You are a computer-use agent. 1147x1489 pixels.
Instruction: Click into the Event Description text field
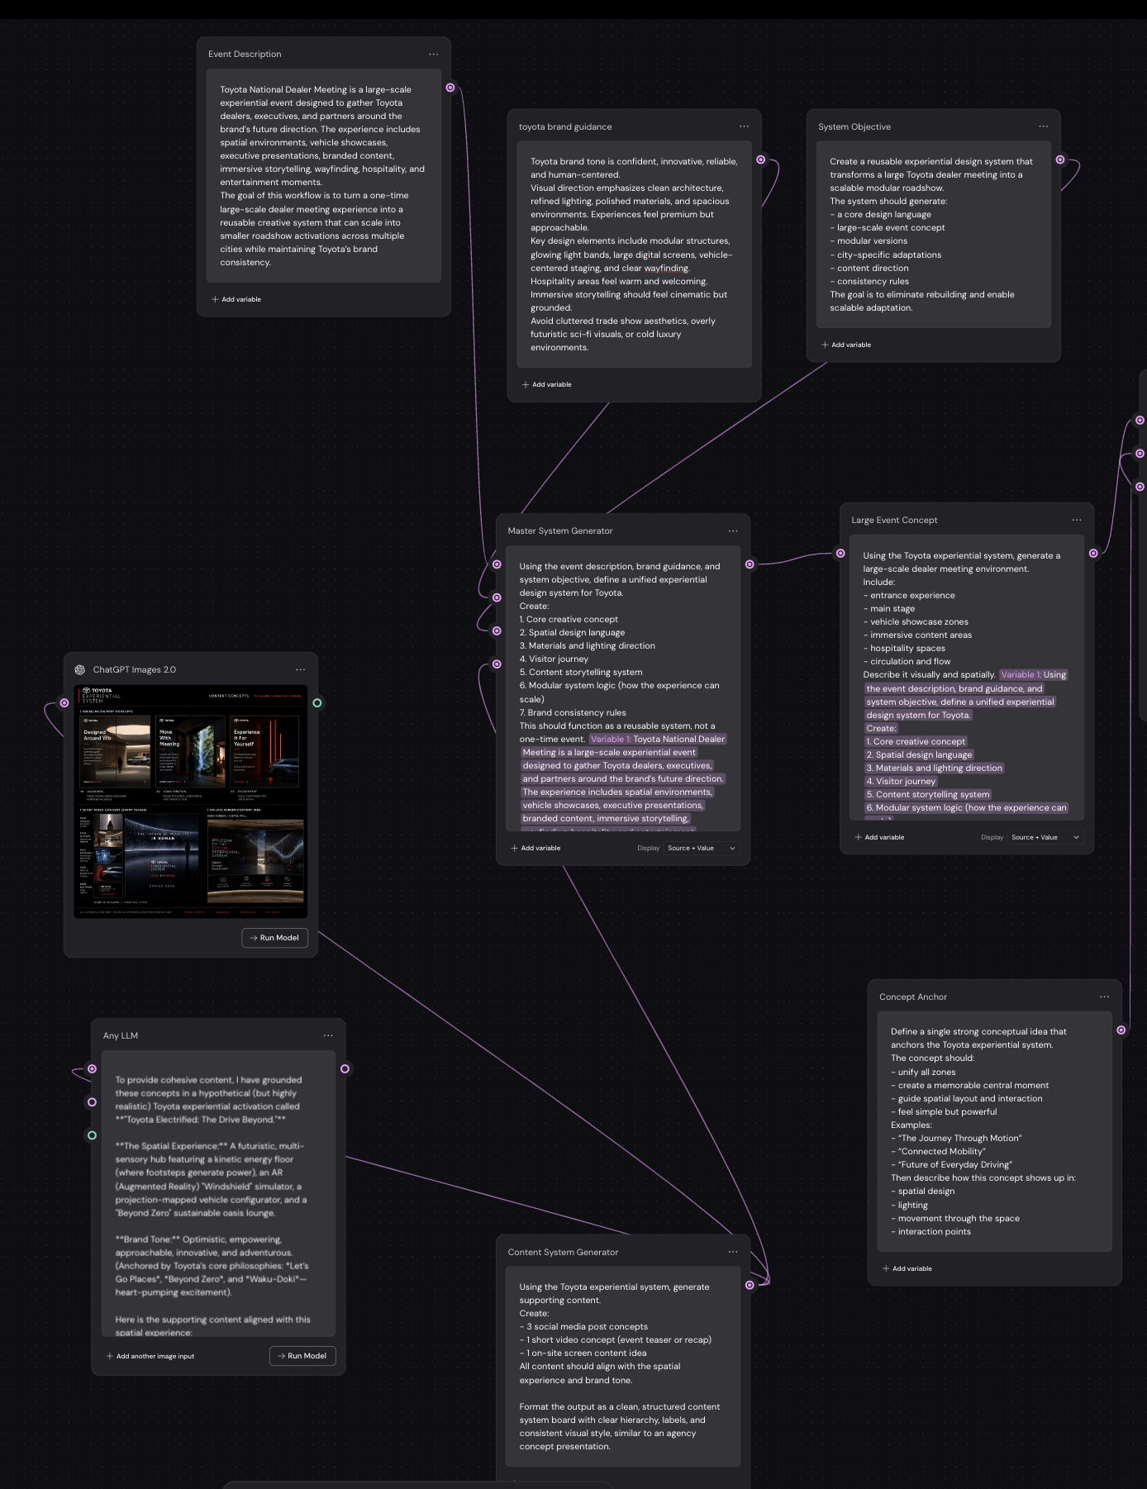coord(323,175)
